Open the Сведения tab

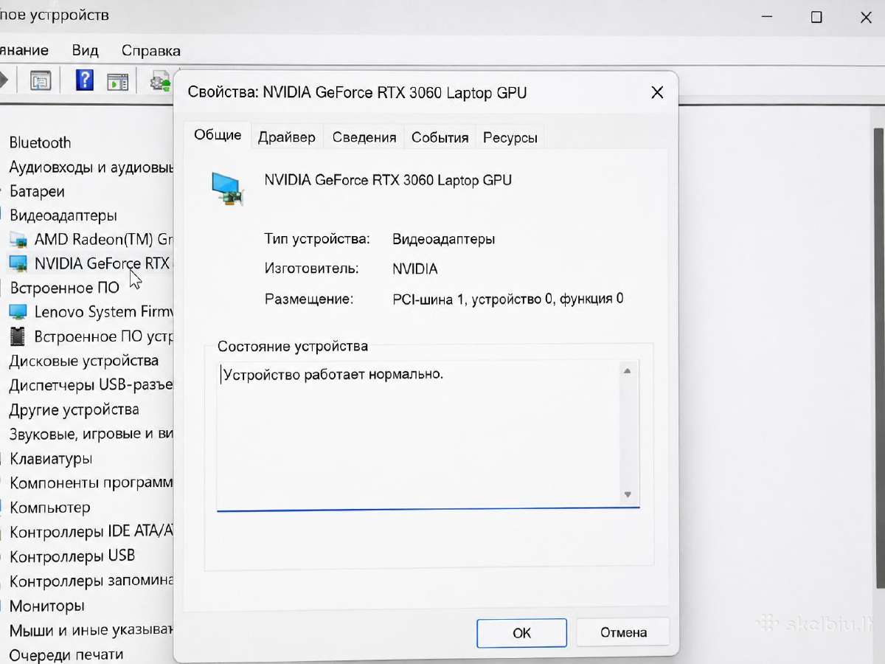pyautogui.click(x=364, y=137)
